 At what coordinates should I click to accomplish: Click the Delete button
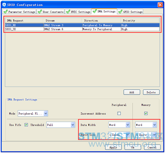(151, 92)
